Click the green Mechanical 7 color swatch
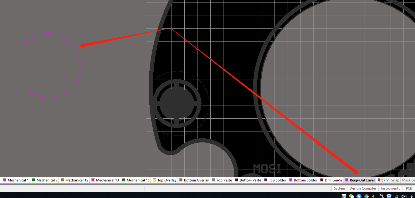Screen dimensions: 415x198 pos(33,180)
